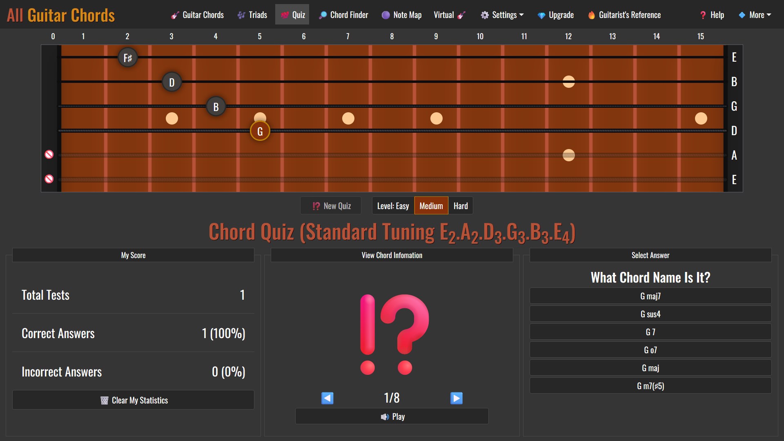Open the Triads section
This screenshot has height=441, width=784.
click(x=252, y=15)
